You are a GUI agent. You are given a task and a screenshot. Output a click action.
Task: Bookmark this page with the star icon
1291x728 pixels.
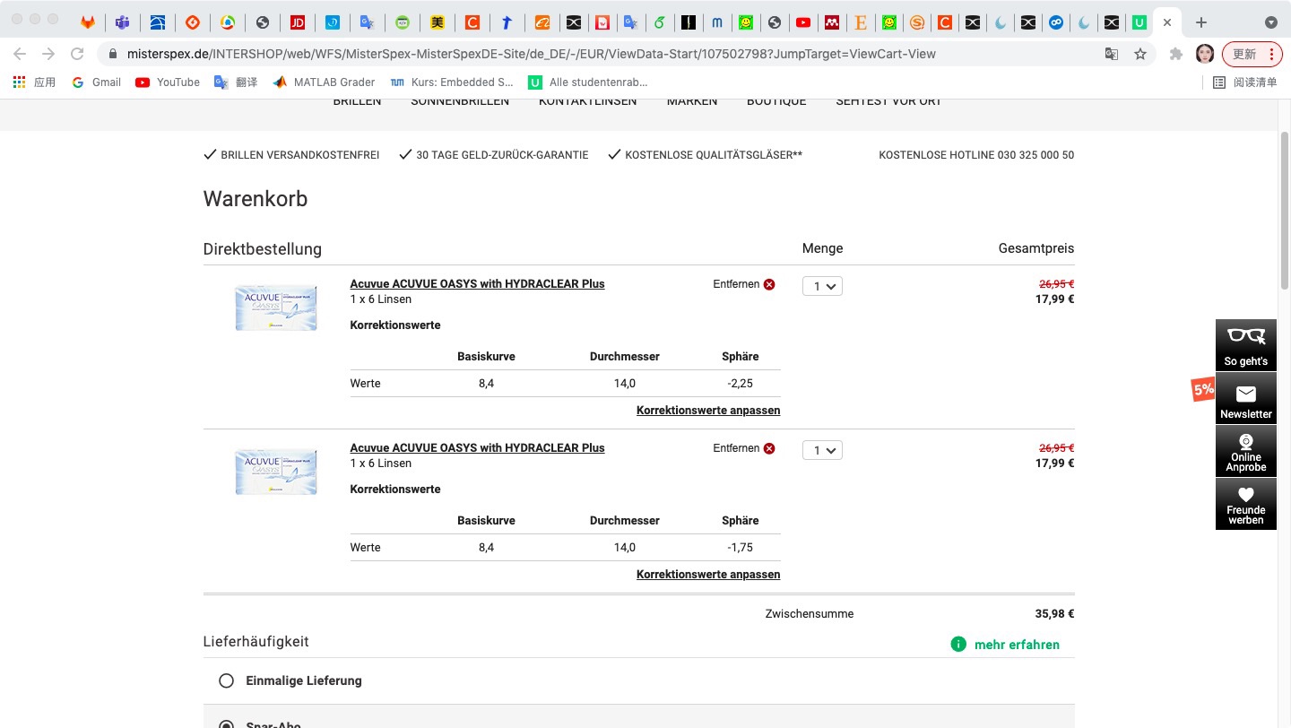[x=1140, y=54]
